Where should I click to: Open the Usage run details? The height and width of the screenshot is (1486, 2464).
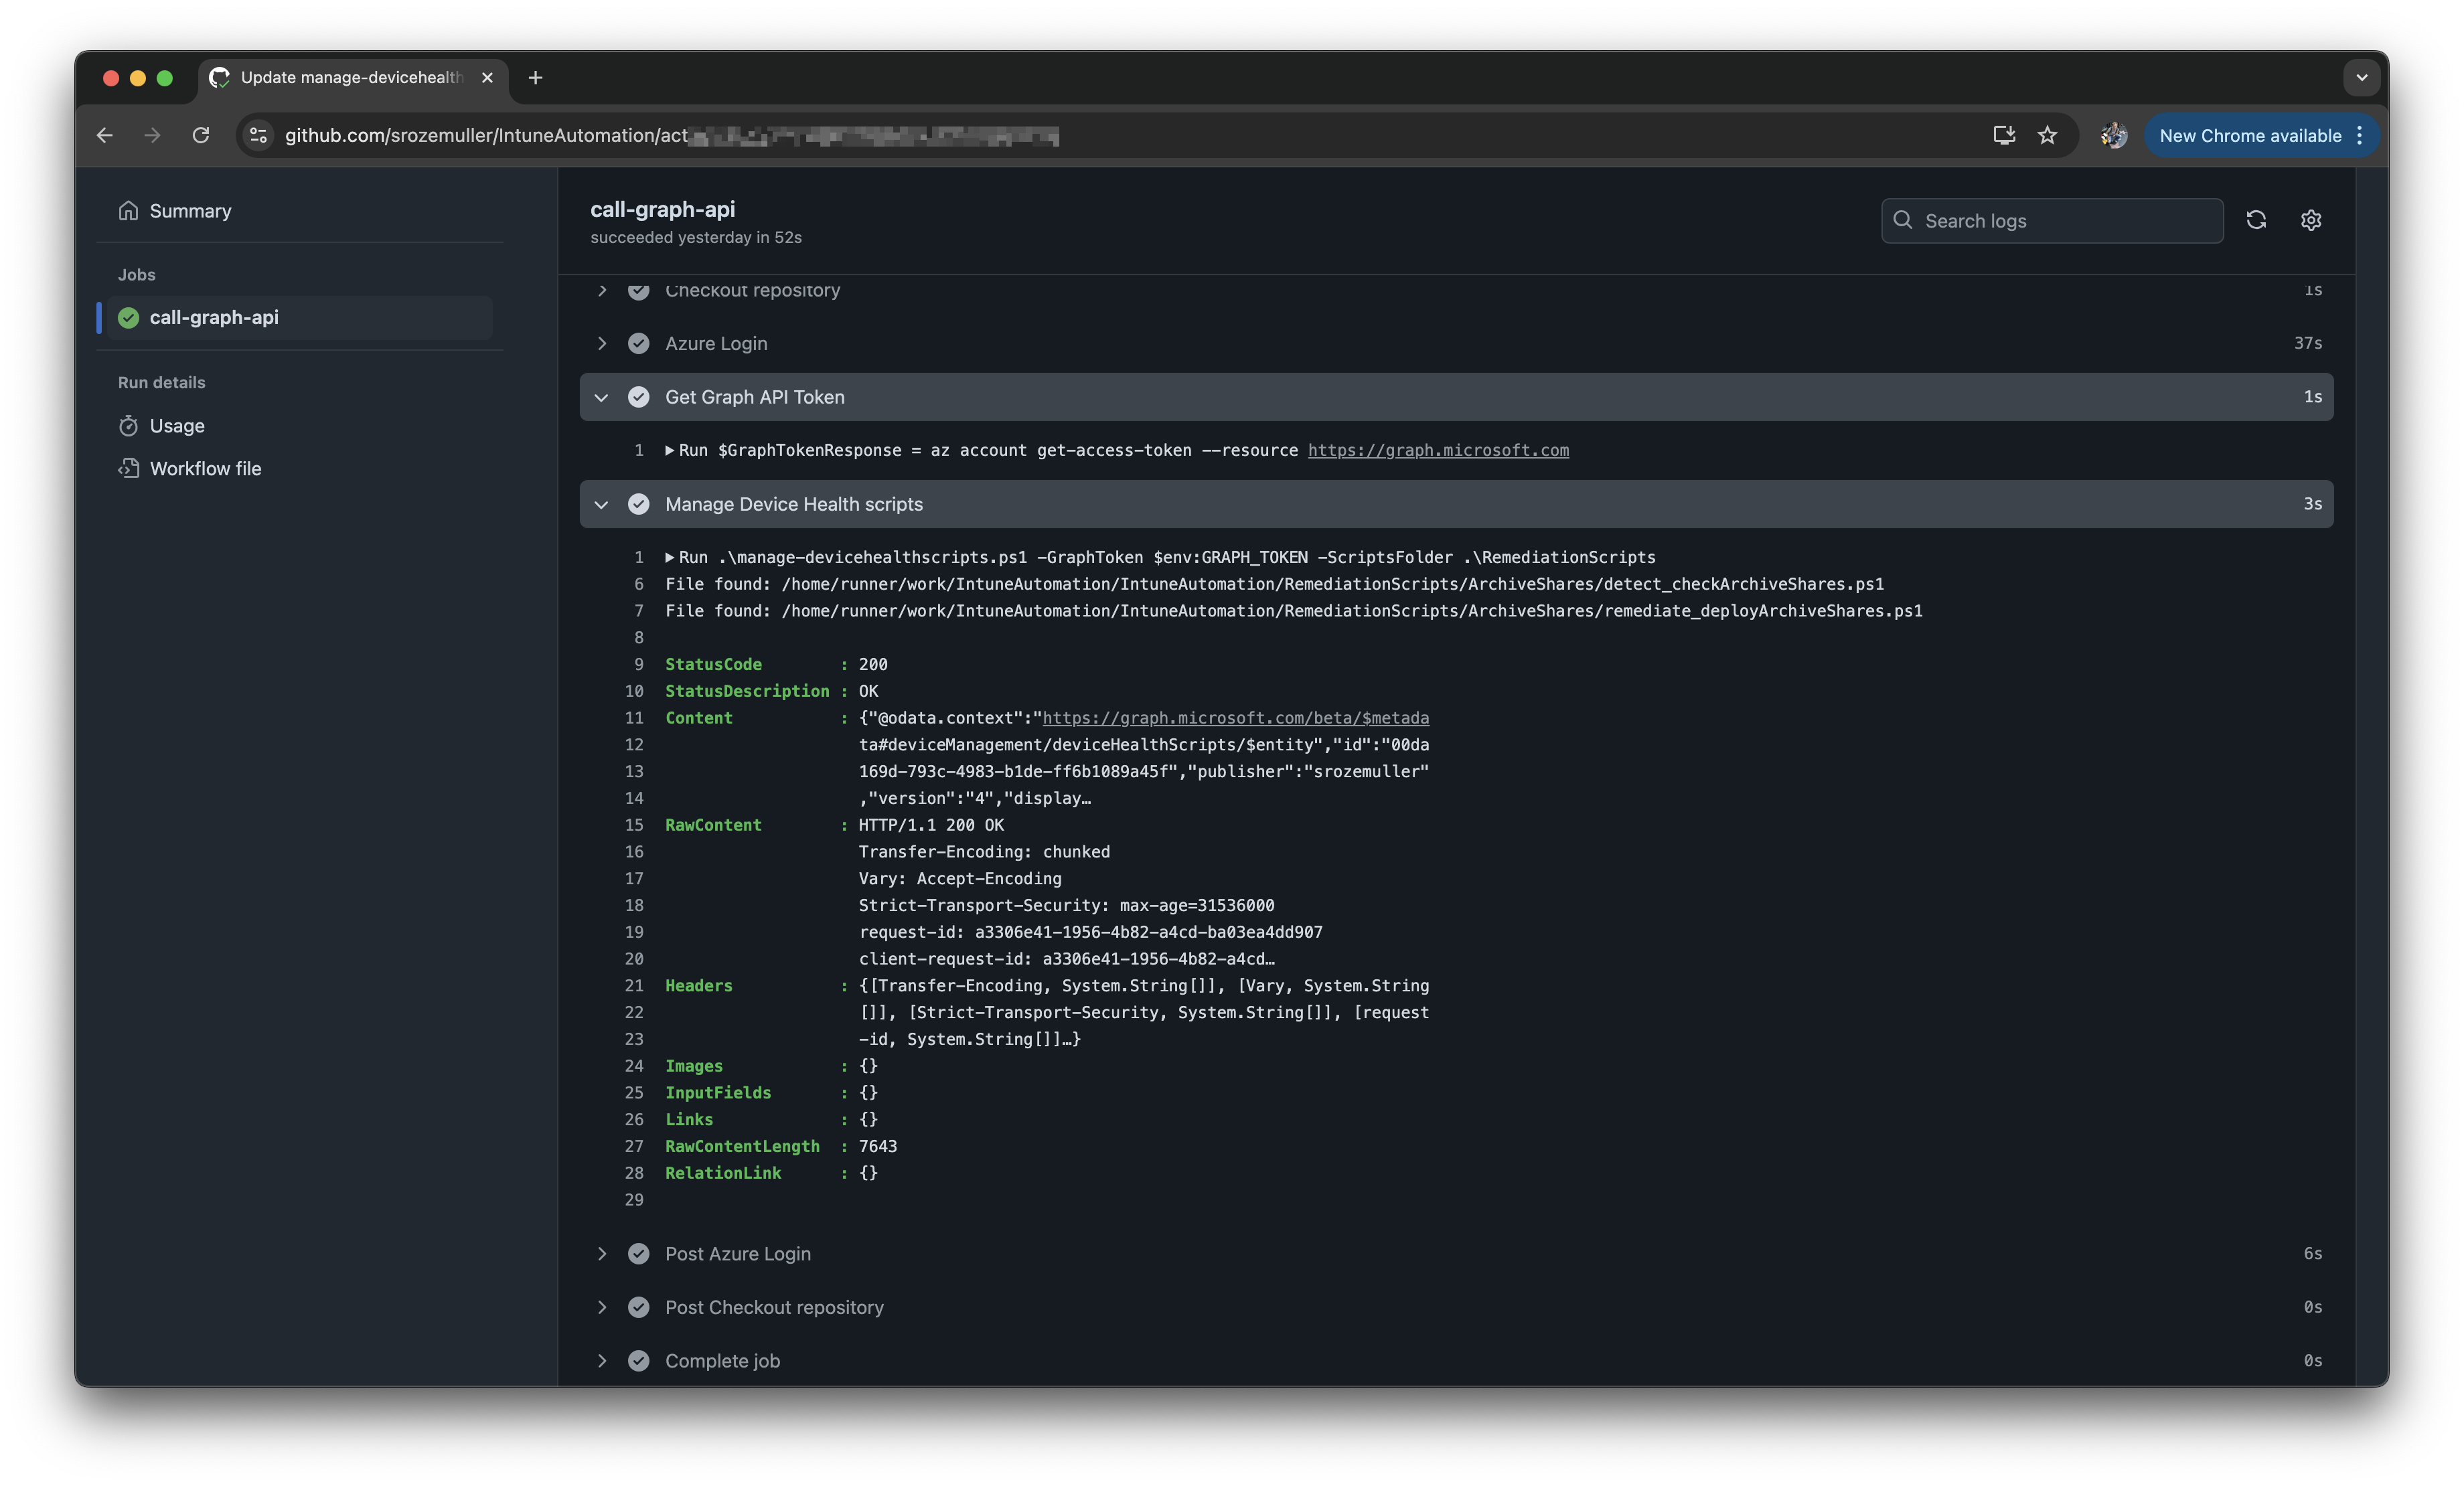tap(177, 425)
